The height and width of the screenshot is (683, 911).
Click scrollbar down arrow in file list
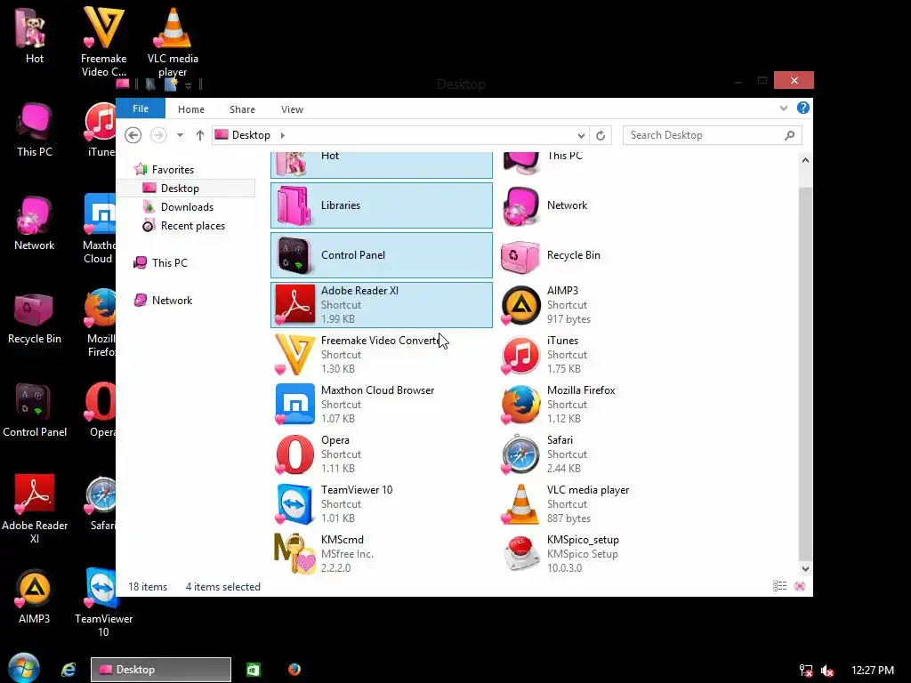[x=805, y=569]
